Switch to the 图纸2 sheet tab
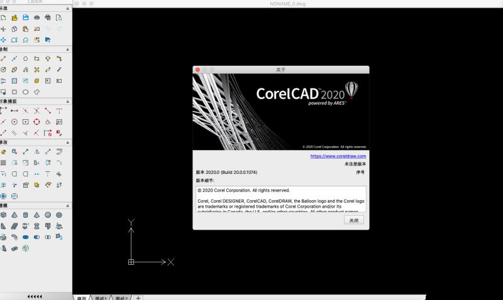 (x=121, y=298)
